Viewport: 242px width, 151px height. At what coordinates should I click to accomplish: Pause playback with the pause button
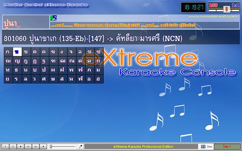13,146
